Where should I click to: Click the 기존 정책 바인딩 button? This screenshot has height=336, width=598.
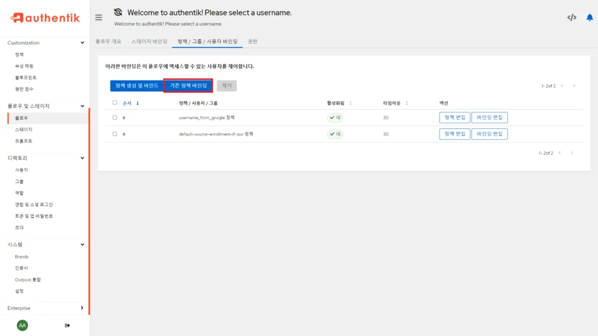coord(188,86)
